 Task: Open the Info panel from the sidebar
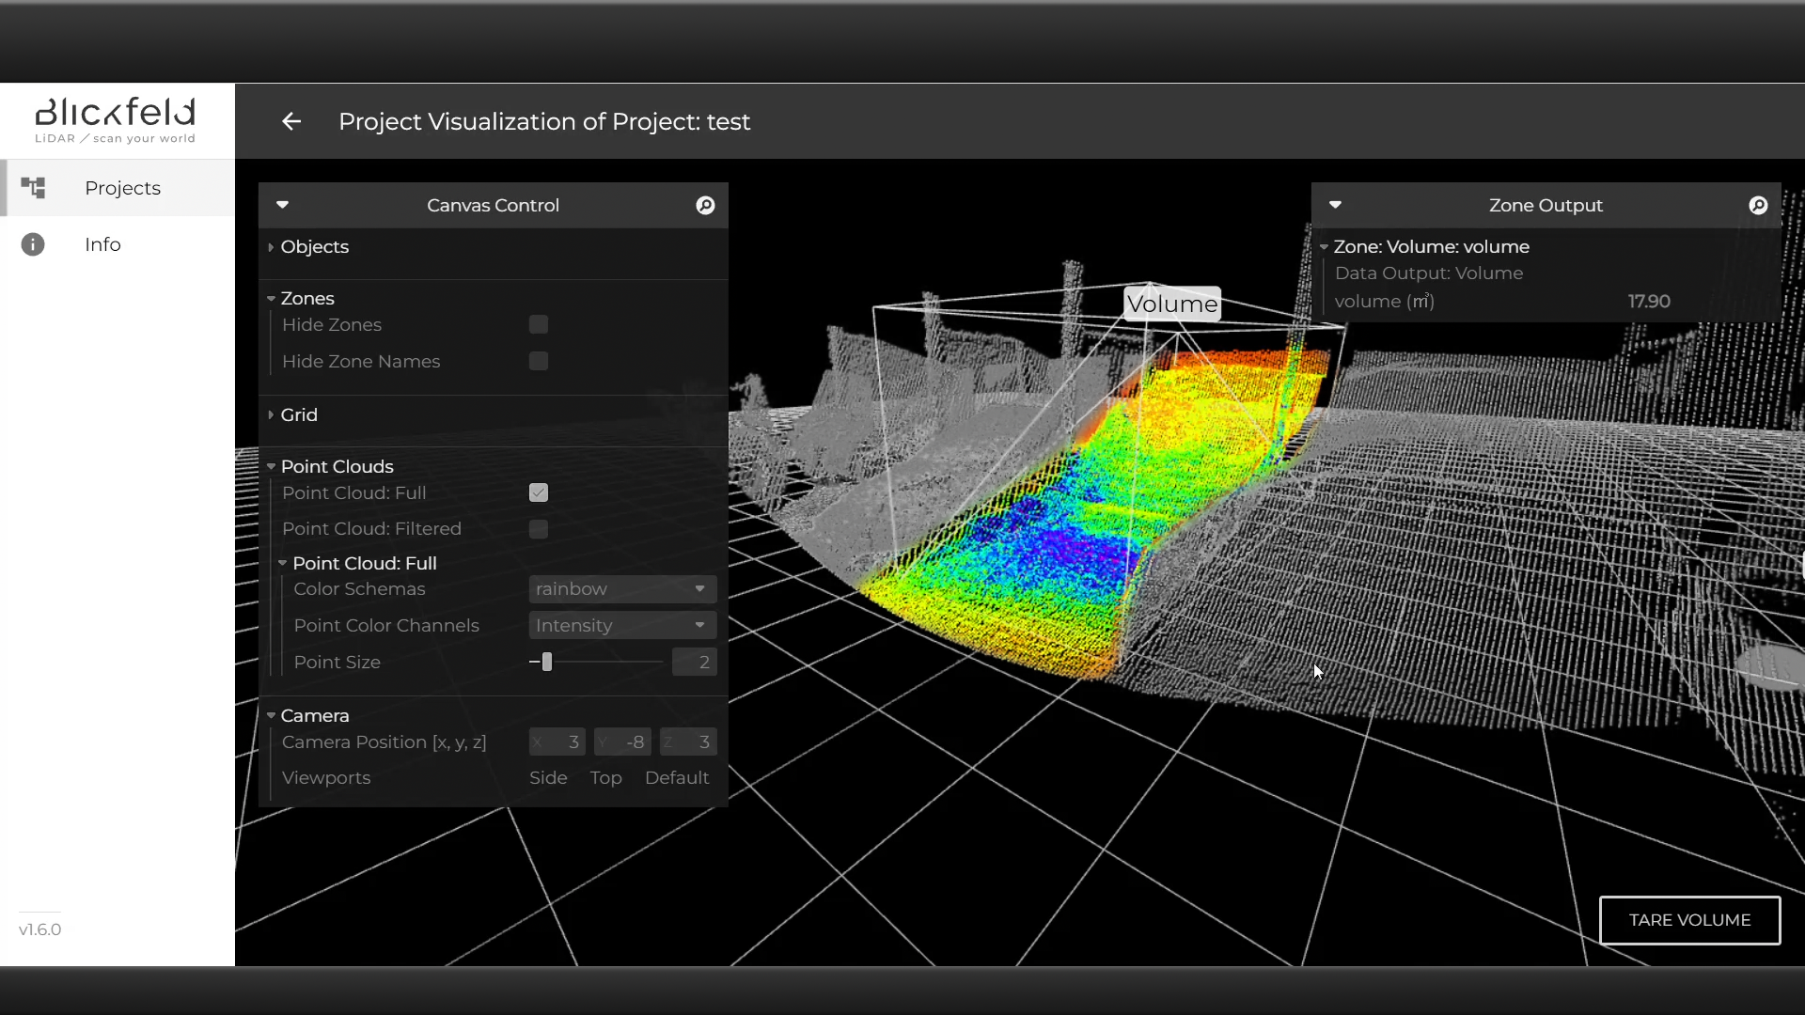click(34, 244)
